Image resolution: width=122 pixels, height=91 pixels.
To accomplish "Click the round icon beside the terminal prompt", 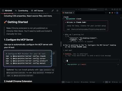I will coord(118,64).
